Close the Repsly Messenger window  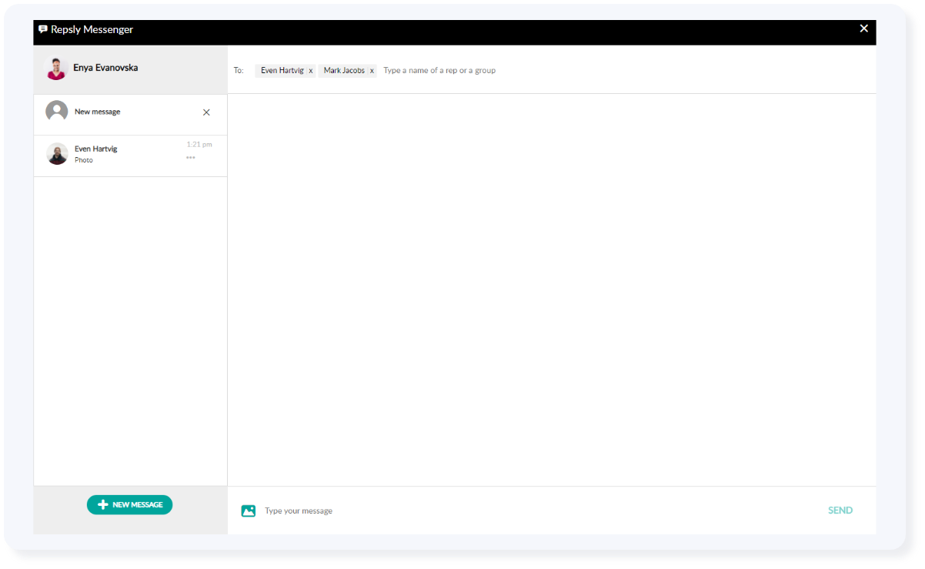[x=863, y=28]
